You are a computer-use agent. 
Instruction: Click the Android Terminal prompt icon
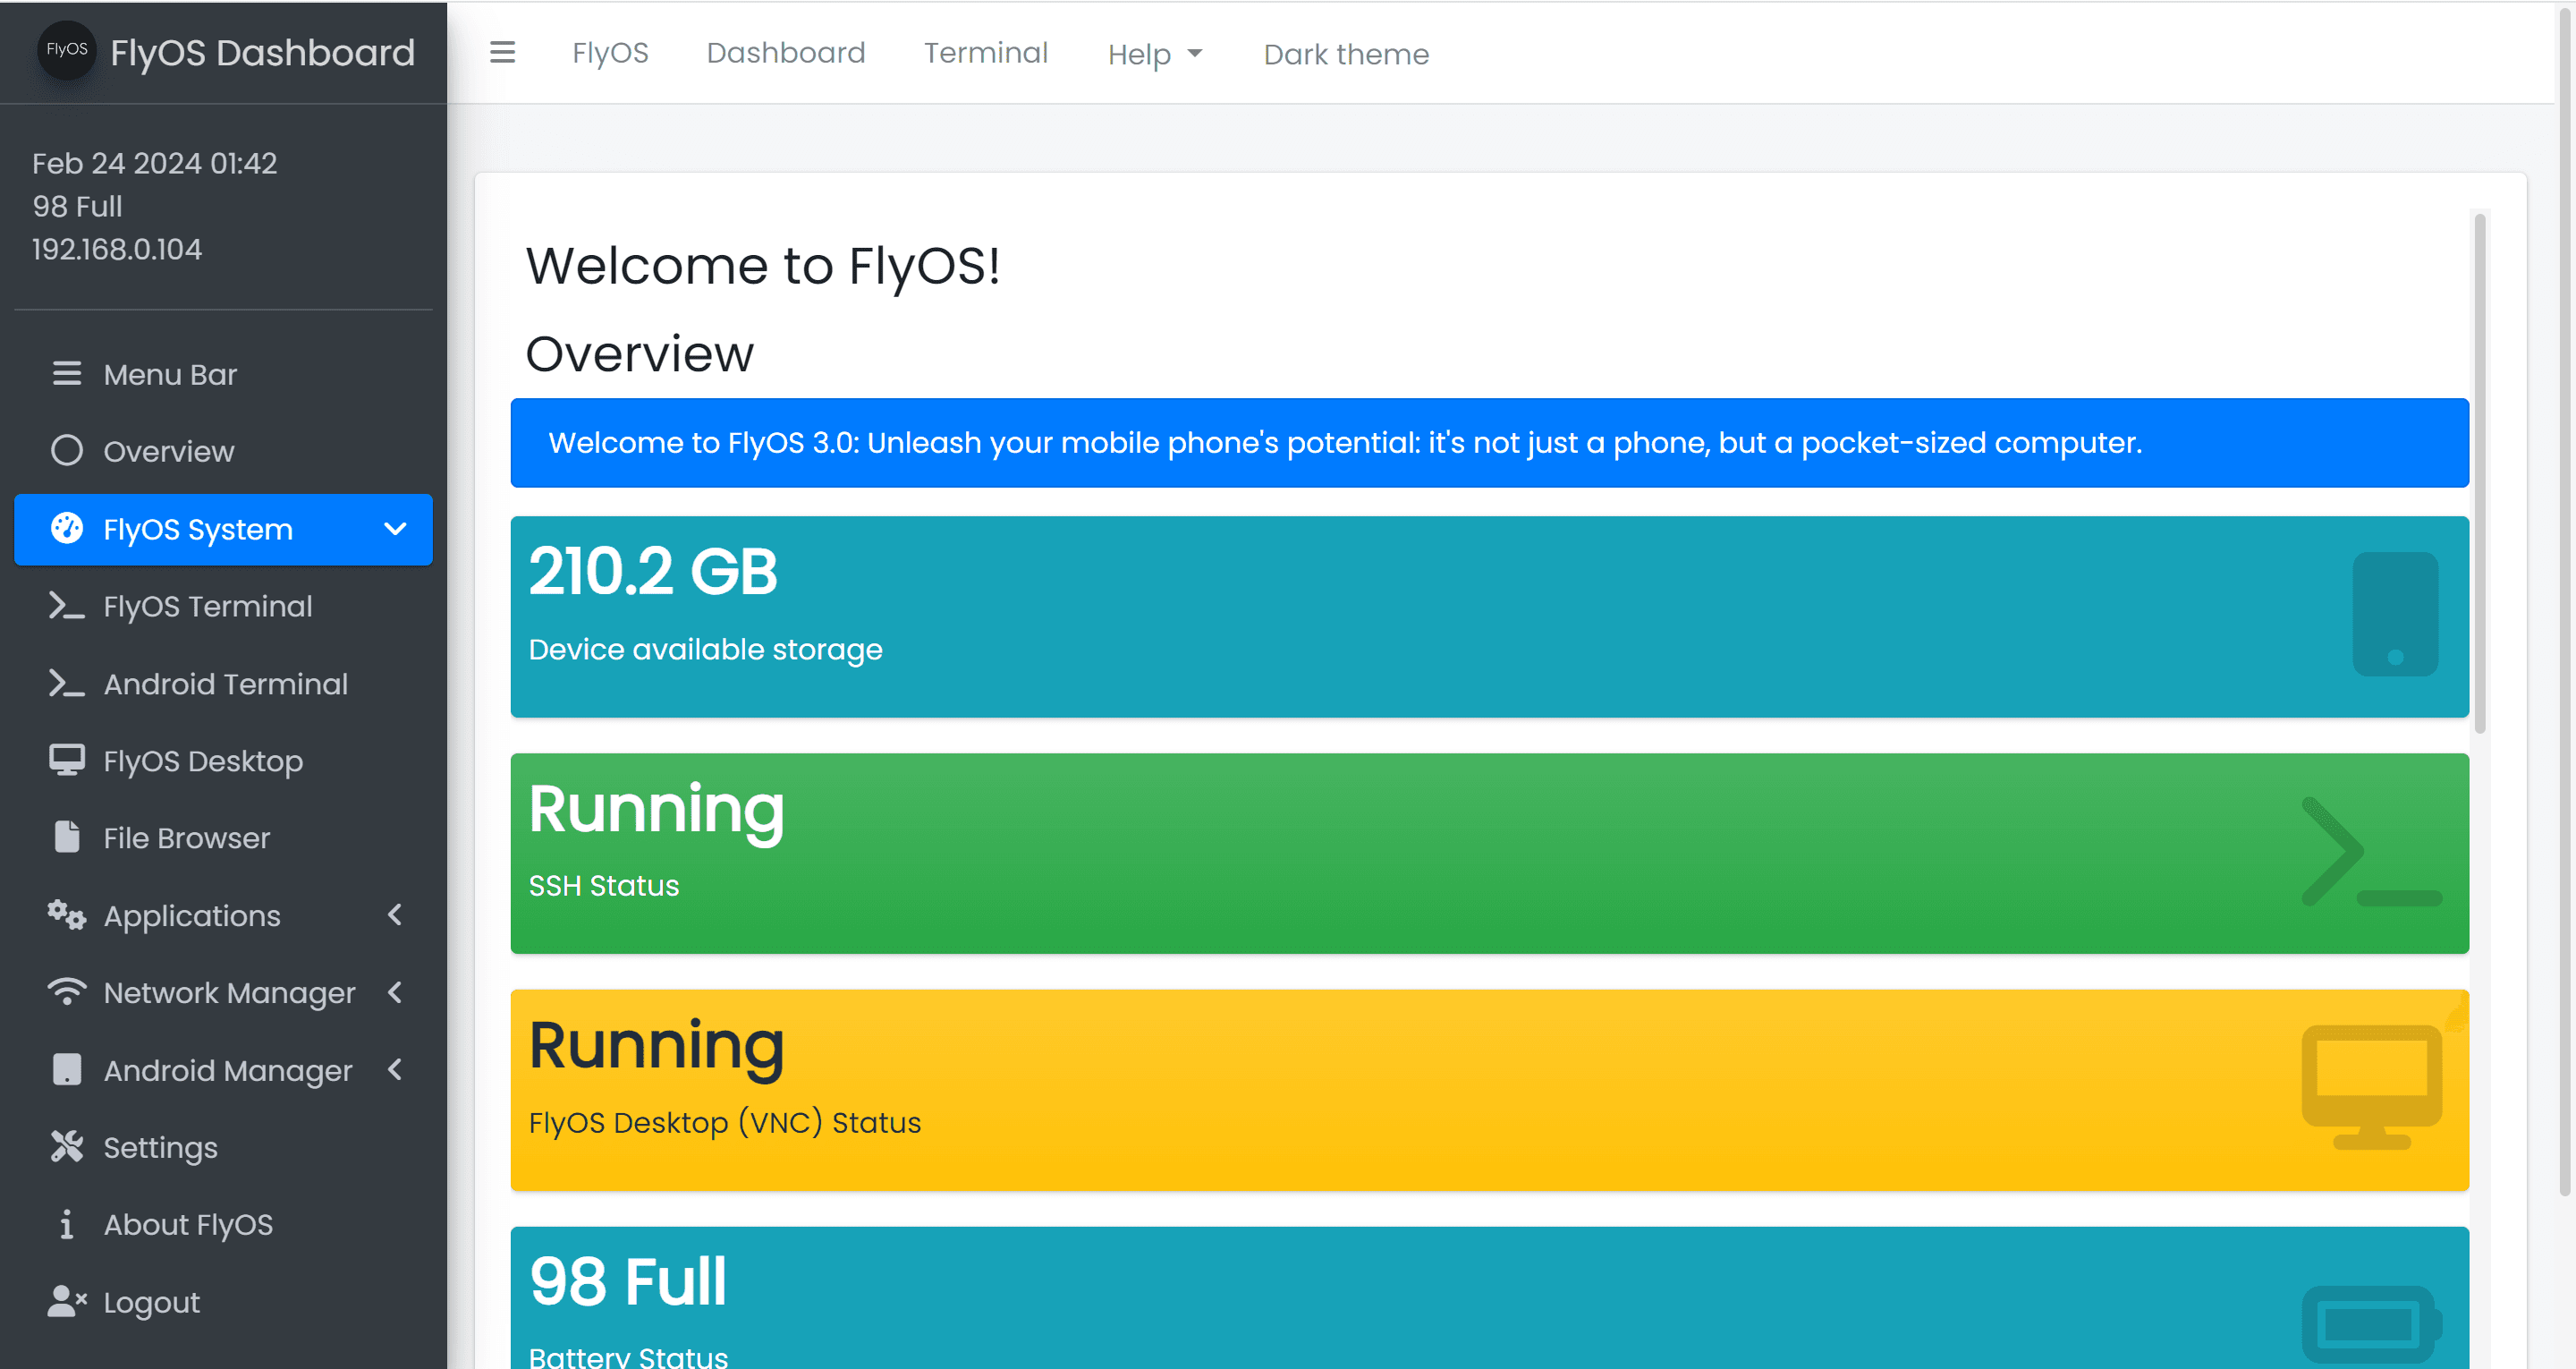coord(67,684)
